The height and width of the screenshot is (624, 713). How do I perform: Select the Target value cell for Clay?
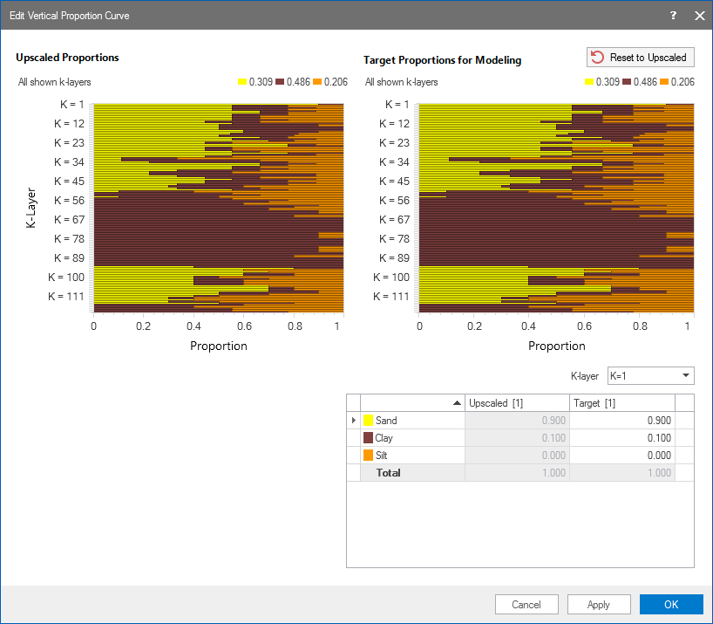pyautogui.click(x=621, y=438)
